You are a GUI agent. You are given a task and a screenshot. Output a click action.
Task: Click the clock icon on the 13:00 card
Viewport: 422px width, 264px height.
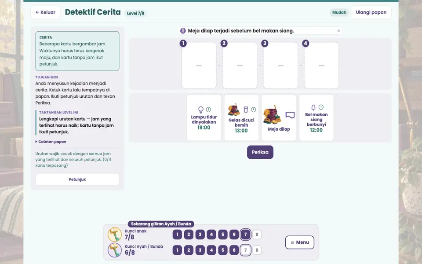click(x=254, y=110)
